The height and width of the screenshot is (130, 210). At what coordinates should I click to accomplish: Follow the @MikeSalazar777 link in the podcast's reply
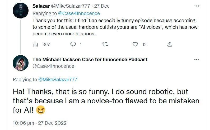(x=58, y=79)
